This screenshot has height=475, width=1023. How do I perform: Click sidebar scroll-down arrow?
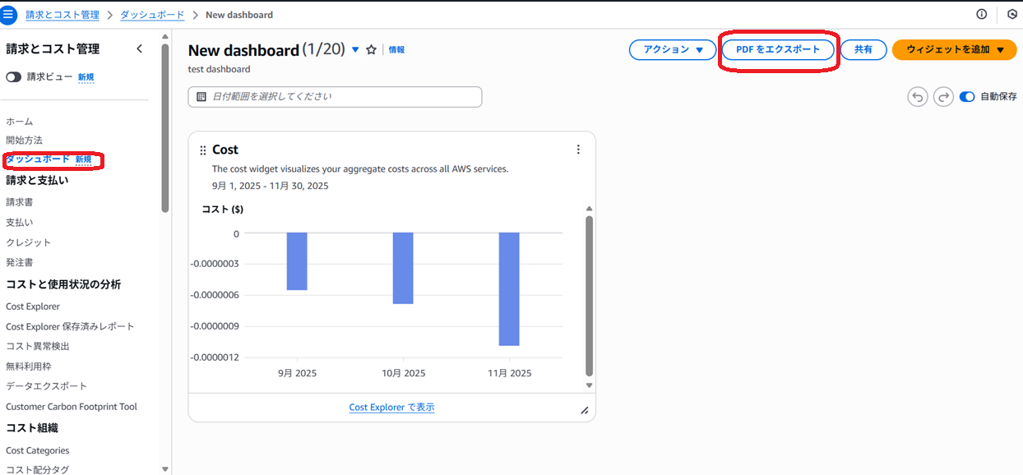[x=164, y=469]
